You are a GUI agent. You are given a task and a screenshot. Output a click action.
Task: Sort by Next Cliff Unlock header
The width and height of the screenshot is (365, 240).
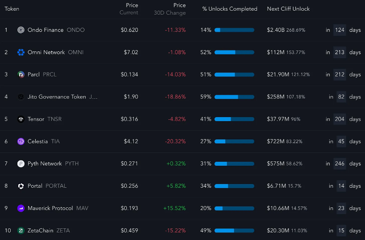[288, 9]
